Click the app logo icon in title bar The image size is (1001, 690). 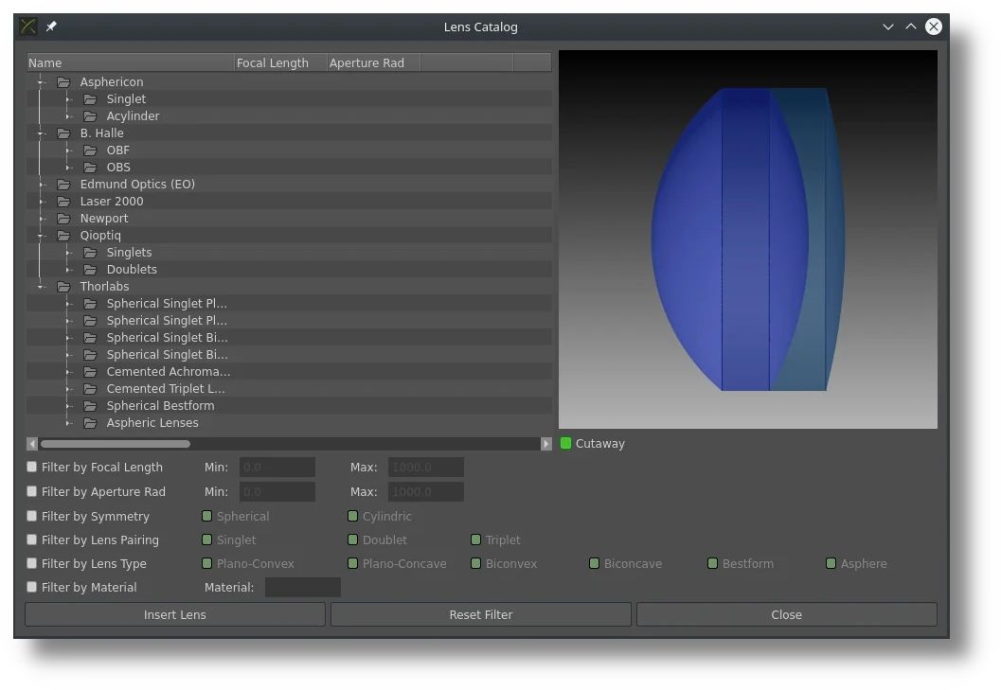29,27
